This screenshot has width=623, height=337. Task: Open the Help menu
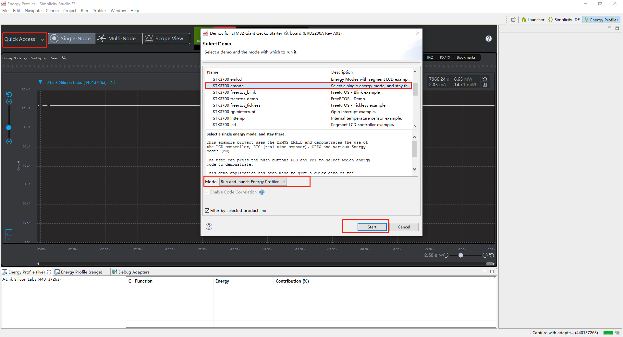135,11
